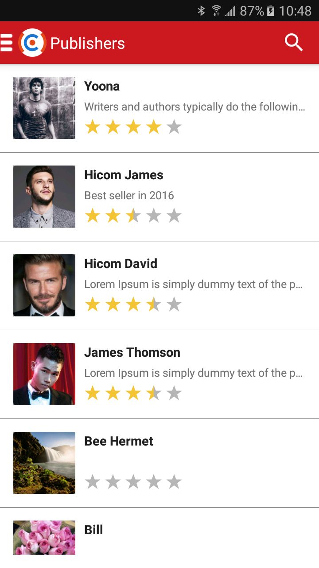The height and width of the screenshot is (568, 319).
Task: Select the Hicom David publisher name
Action: tap(121, 264)
